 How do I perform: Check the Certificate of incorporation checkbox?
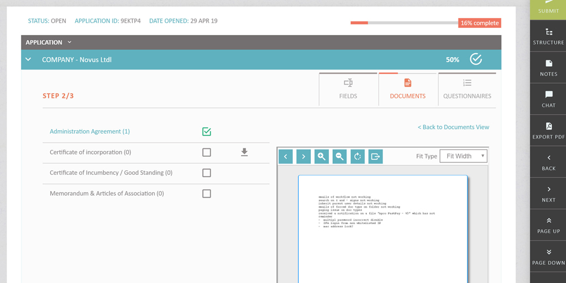(207, 152)
